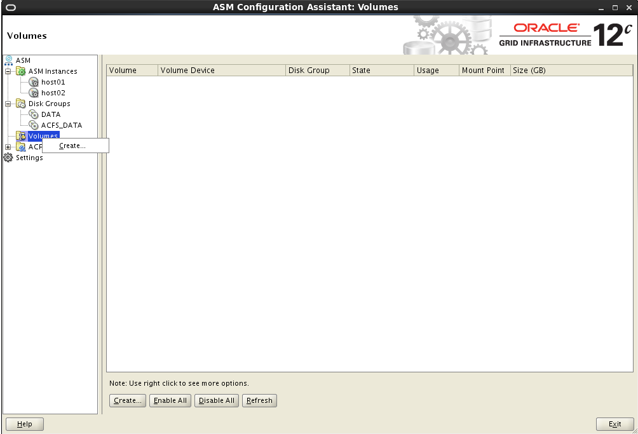Click the Settings gear icon

8,158
